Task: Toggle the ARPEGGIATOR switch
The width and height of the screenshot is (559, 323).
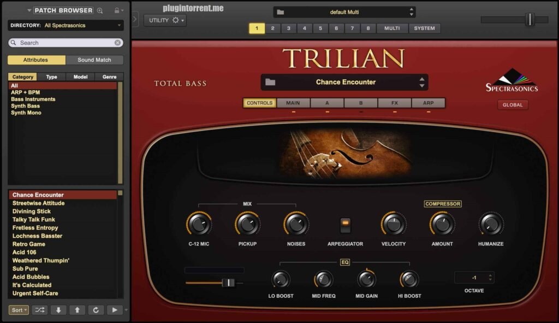Action: (x=345, y=225)
